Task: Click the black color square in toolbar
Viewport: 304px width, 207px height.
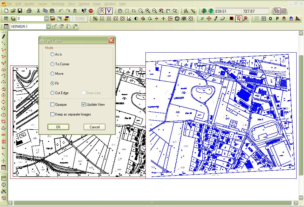Action: coord(232,19)
